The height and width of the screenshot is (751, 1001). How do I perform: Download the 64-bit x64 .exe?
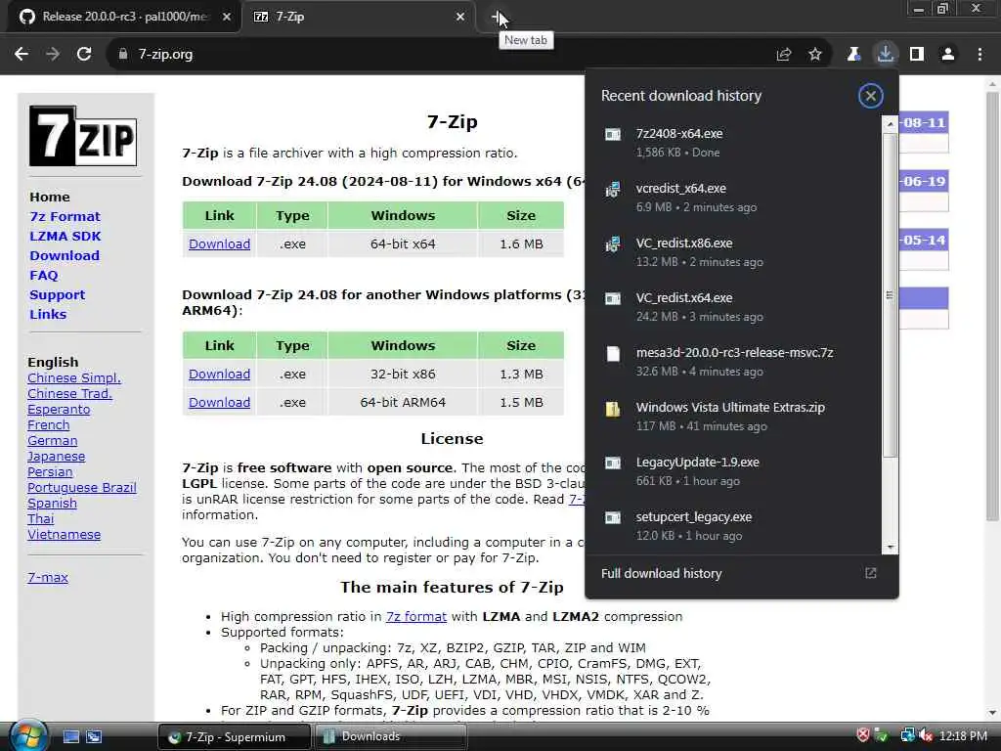click(219, 243)
